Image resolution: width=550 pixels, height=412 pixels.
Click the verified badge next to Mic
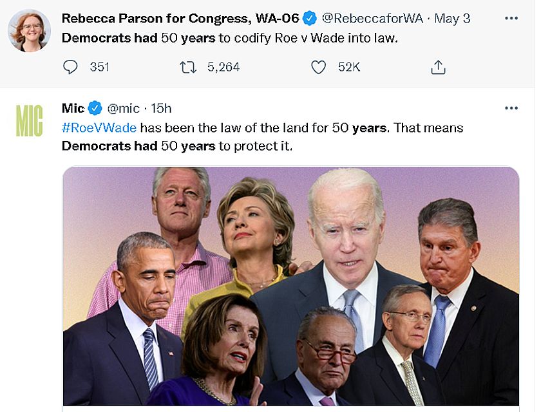point(95,108)
